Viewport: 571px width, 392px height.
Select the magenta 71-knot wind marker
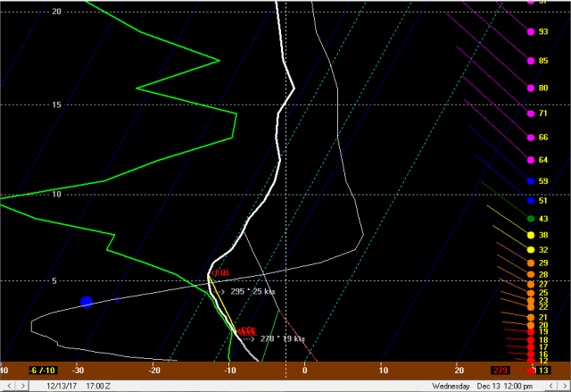point(531,114)
